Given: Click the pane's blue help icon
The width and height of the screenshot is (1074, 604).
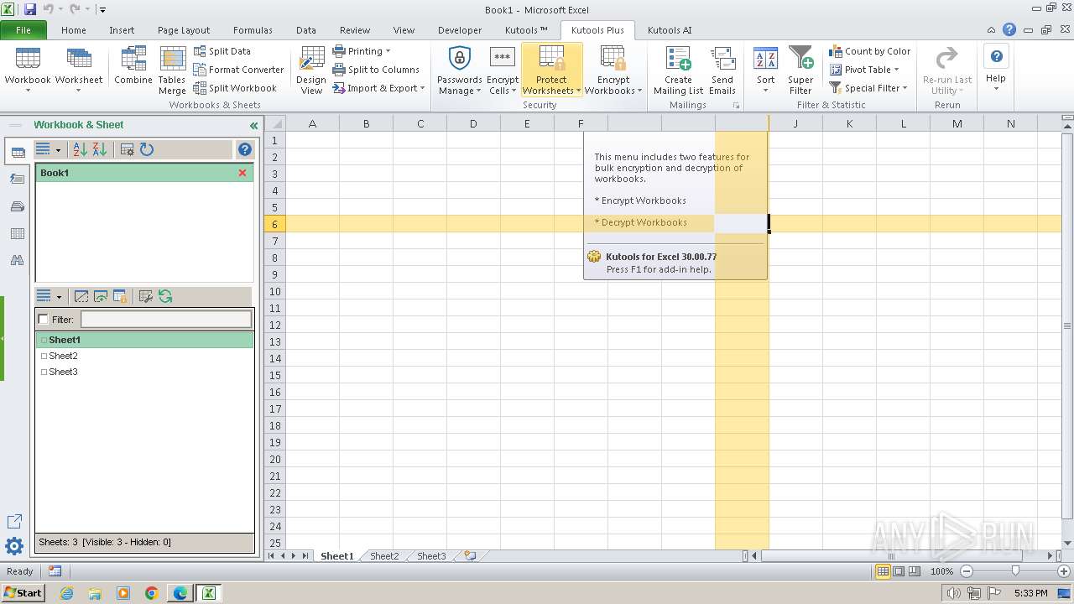Looking at the screenshot, I should click(x=245, y=149).
